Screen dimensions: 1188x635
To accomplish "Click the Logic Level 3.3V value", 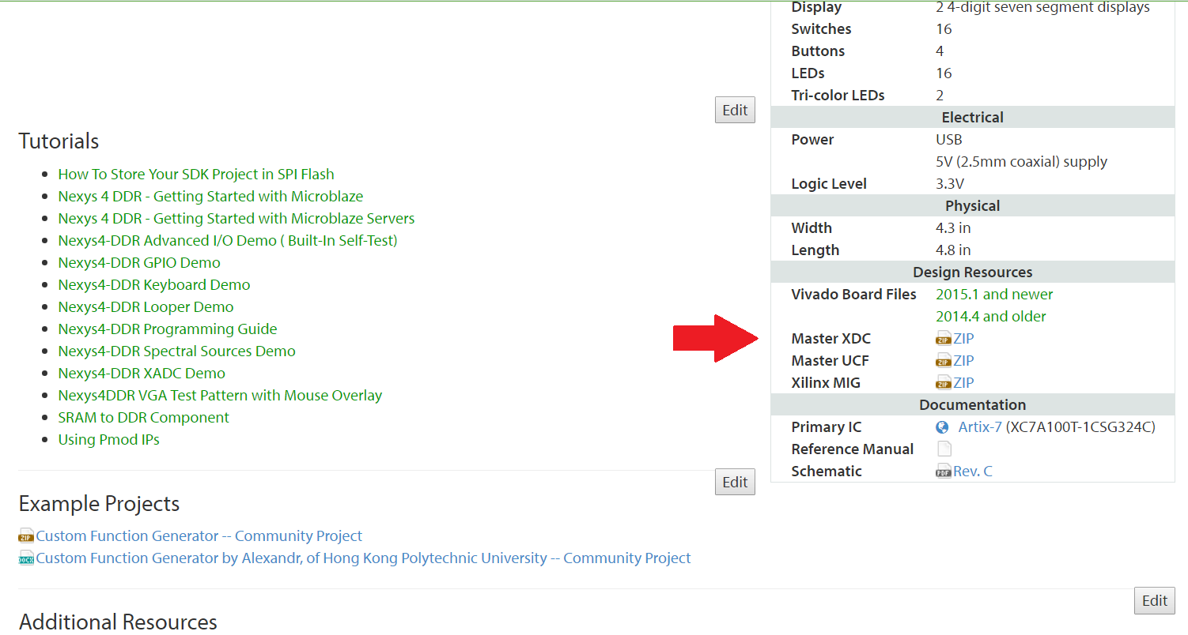I will click(950, 184).
